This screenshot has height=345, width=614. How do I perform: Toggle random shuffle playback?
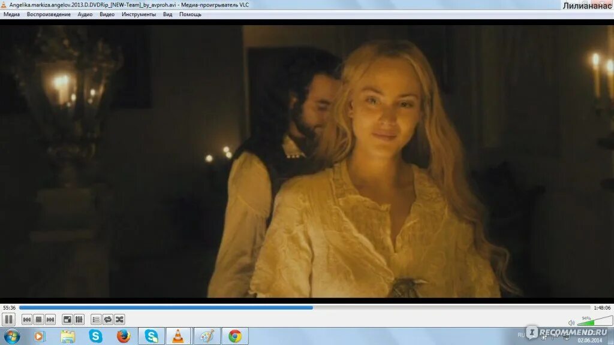coord(119,320)
